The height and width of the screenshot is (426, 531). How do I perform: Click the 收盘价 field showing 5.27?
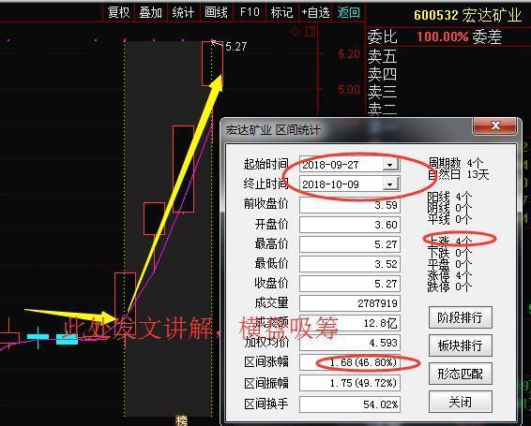(350, 284)
